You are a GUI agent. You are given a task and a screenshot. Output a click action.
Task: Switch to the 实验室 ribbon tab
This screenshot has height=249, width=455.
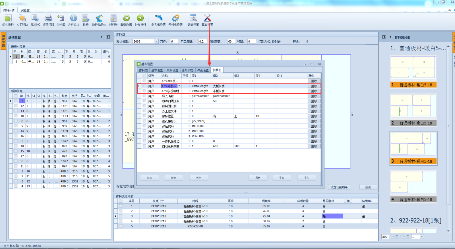click(x=25, y=10)
